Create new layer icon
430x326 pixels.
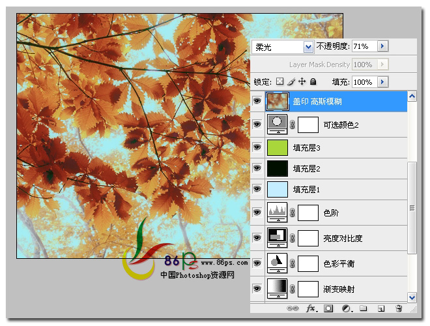point(381,308)
